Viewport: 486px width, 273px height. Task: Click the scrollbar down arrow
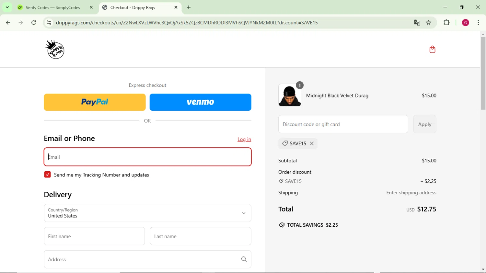tap(483, 269)
